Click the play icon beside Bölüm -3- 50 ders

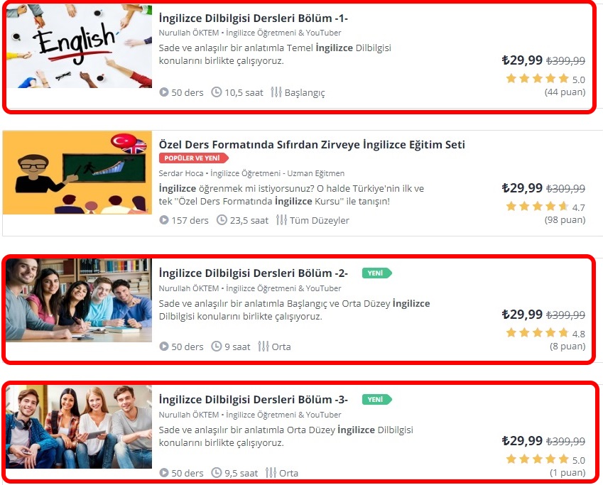point(164,473)
